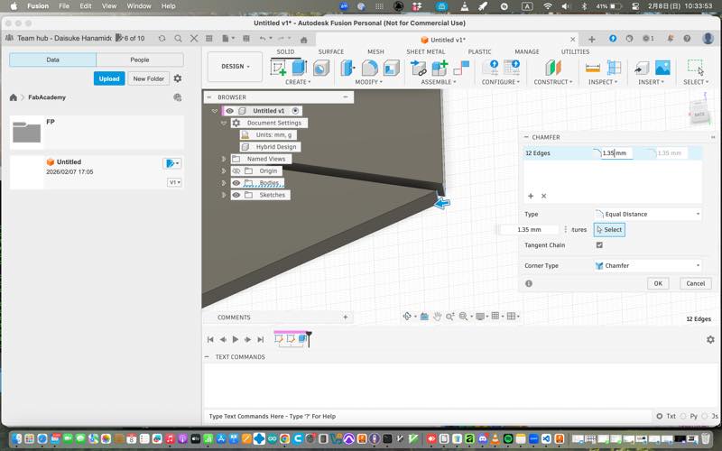Open the Window menu in menu bar
This screenshot has height=451, width=722.
[139, 6]
